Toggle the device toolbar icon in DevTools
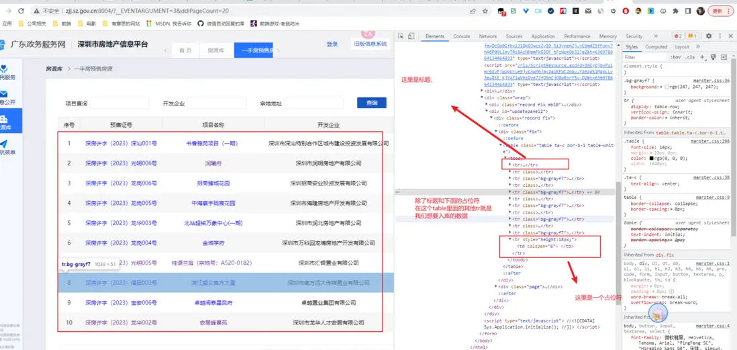Screen dimensions: 737x350 coord(411,36)
